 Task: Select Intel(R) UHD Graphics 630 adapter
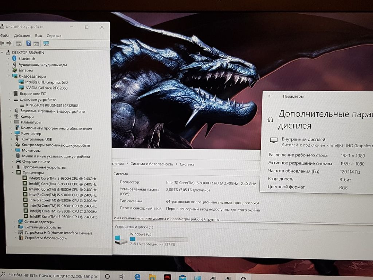[x=46, y=82]
